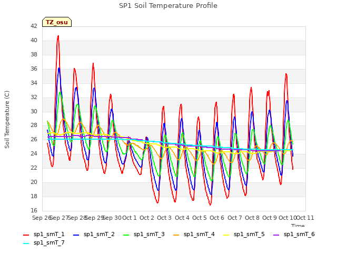Click the Soil Temperature (C) axis label
The height and width of the screenshot is (253, 337).
tap(7, 120)
